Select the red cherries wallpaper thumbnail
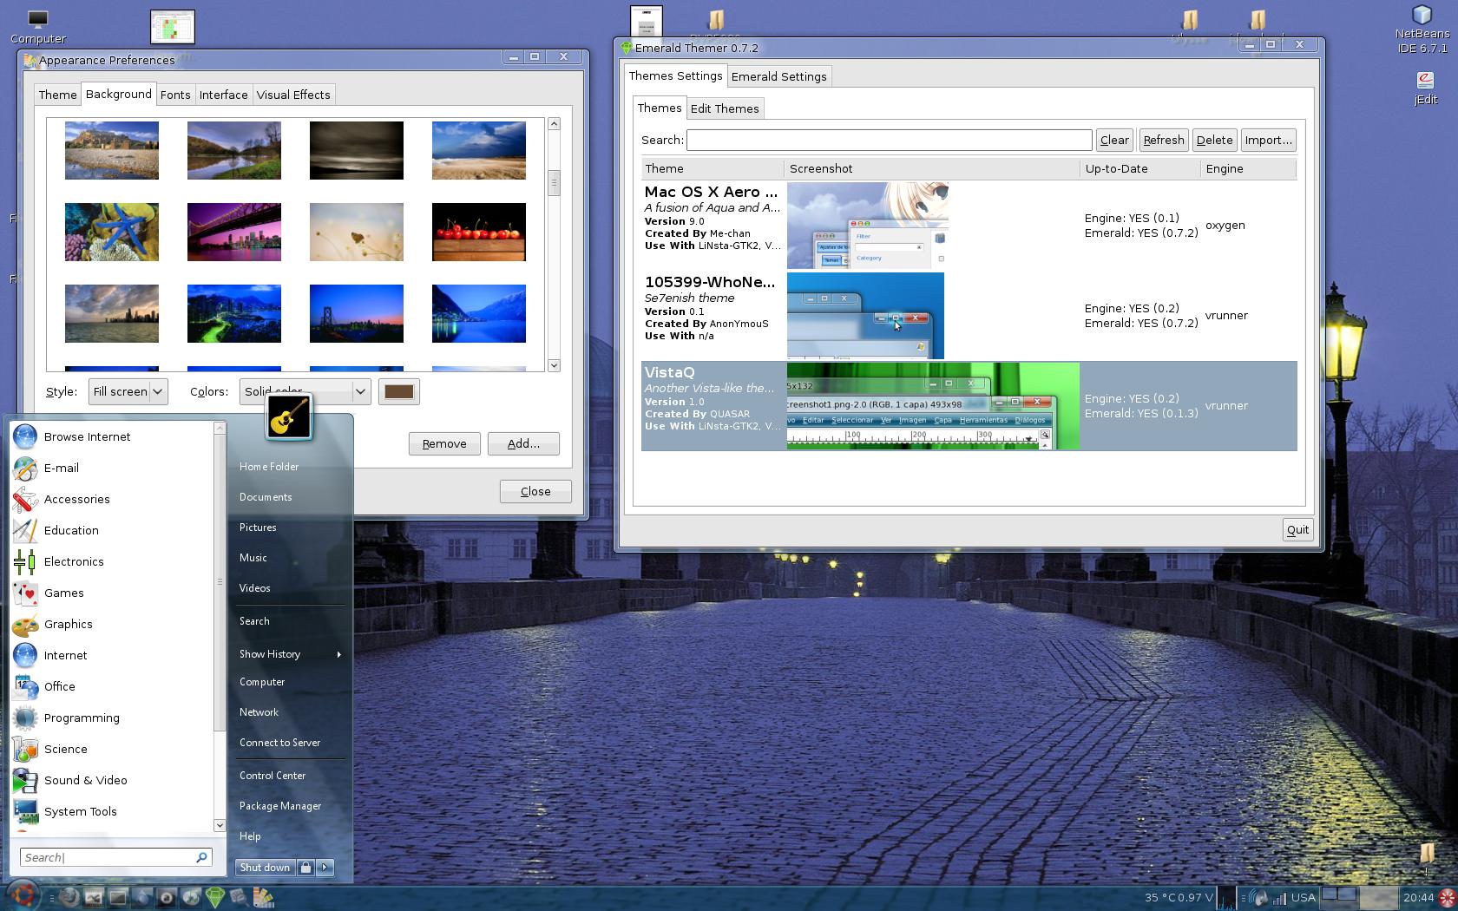 [479, 232]
